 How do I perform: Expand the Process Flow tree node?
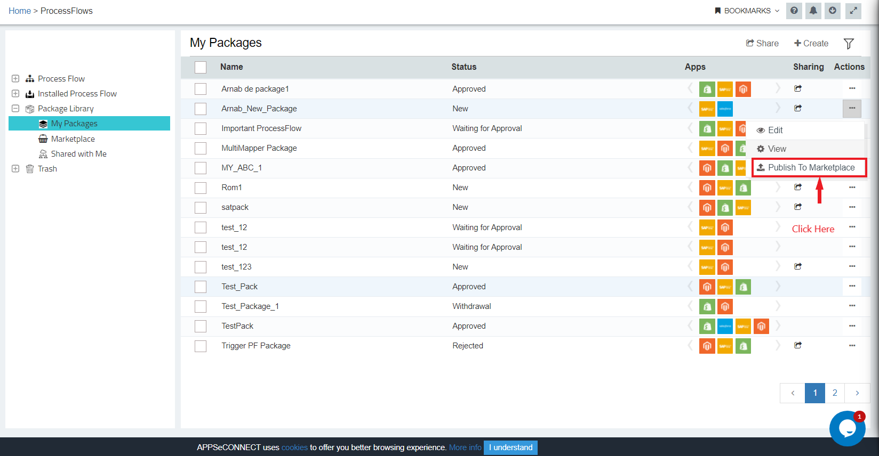[15, 79]
